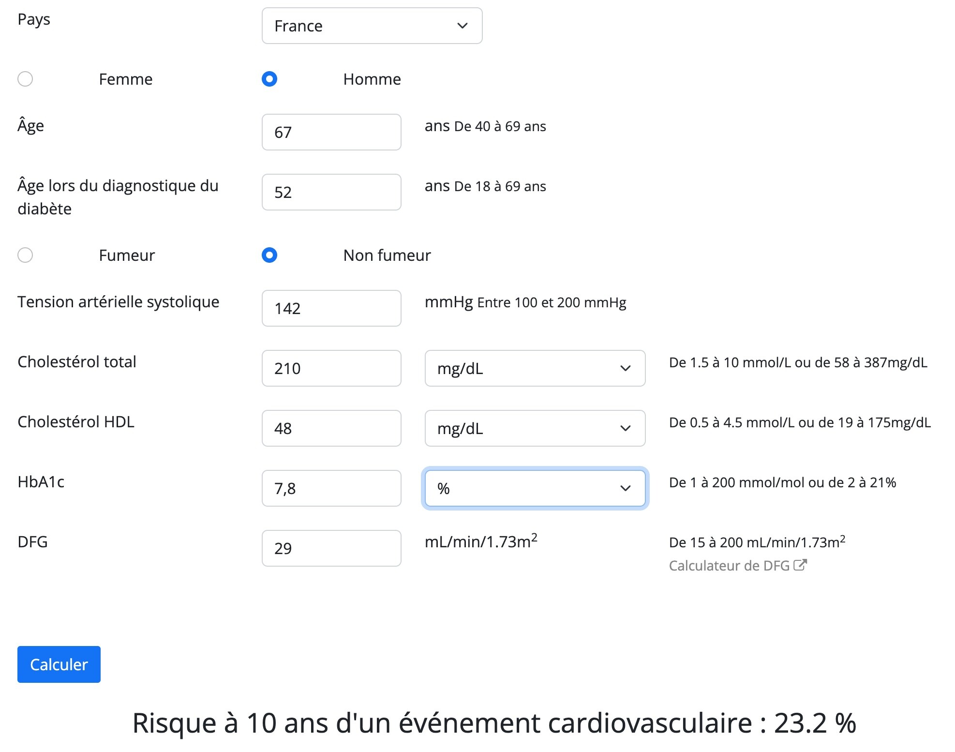The width and height of the screenshot is (955, 752).
Task: Expand the HbA1c unit dropdown
Action: [x=535, y=488]
